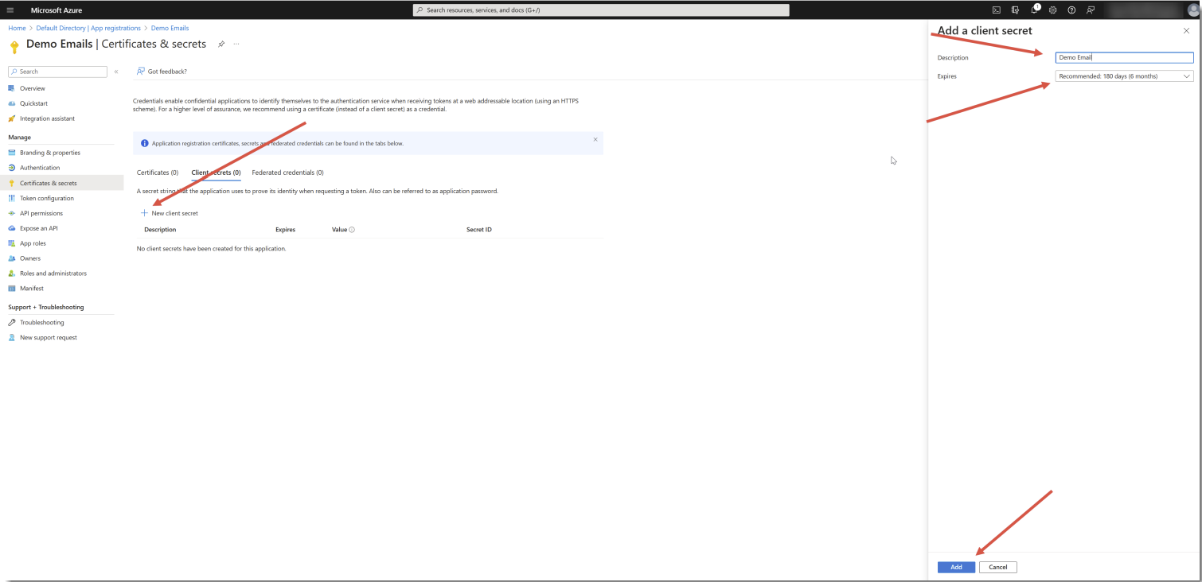
Task: Click the top search resources box
Action: pos(601,10)
